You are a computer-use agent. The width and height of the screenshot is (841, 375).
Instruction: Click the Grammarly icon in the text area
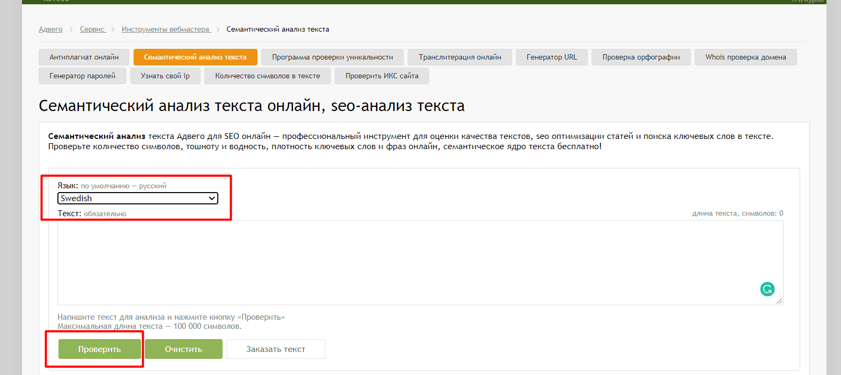point(768,289)
